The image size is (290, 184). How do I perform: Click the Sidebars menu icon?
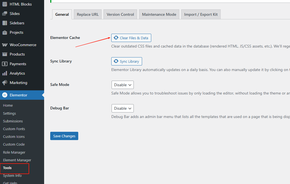coord(5,23)
